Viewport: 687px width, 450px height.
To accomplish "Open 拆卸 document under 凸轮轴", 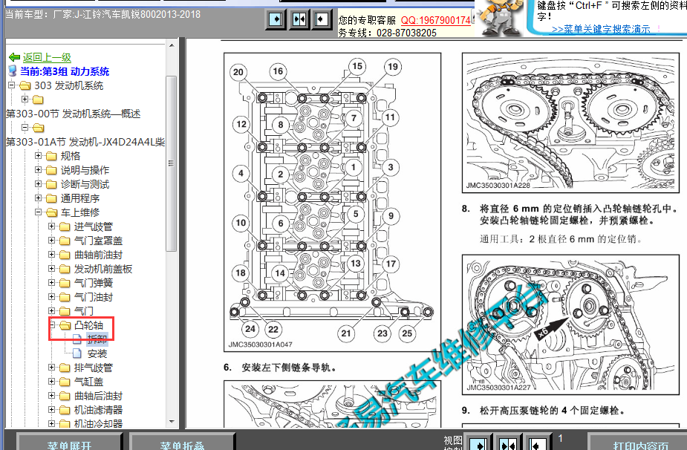I will pyautogui.click(x=97, y=339).
